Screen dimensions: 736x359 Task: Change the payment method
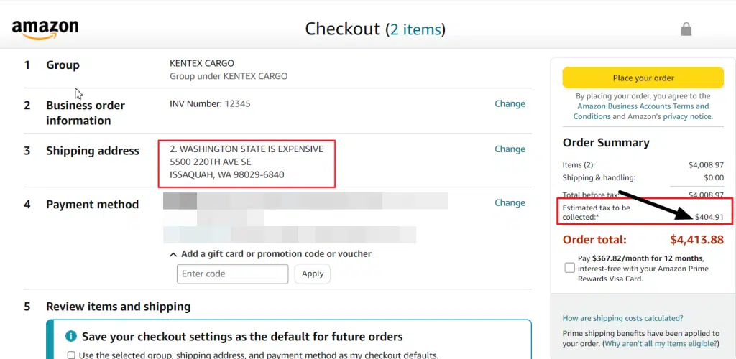510,202
